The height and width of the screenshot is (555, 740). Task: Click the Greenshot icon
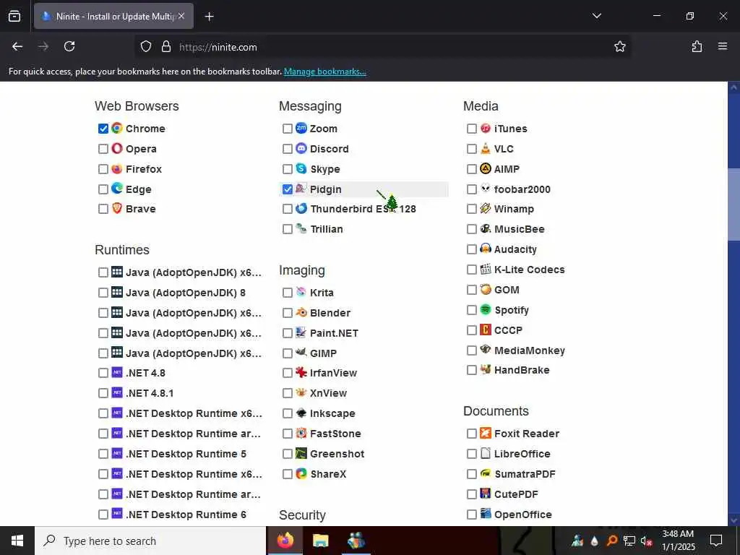click(301, 453)
